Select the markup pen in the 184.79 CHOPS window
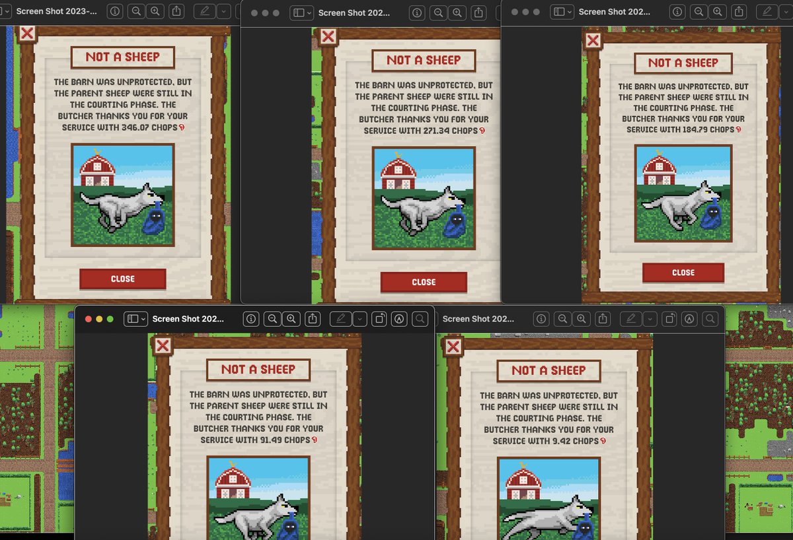 767,12
